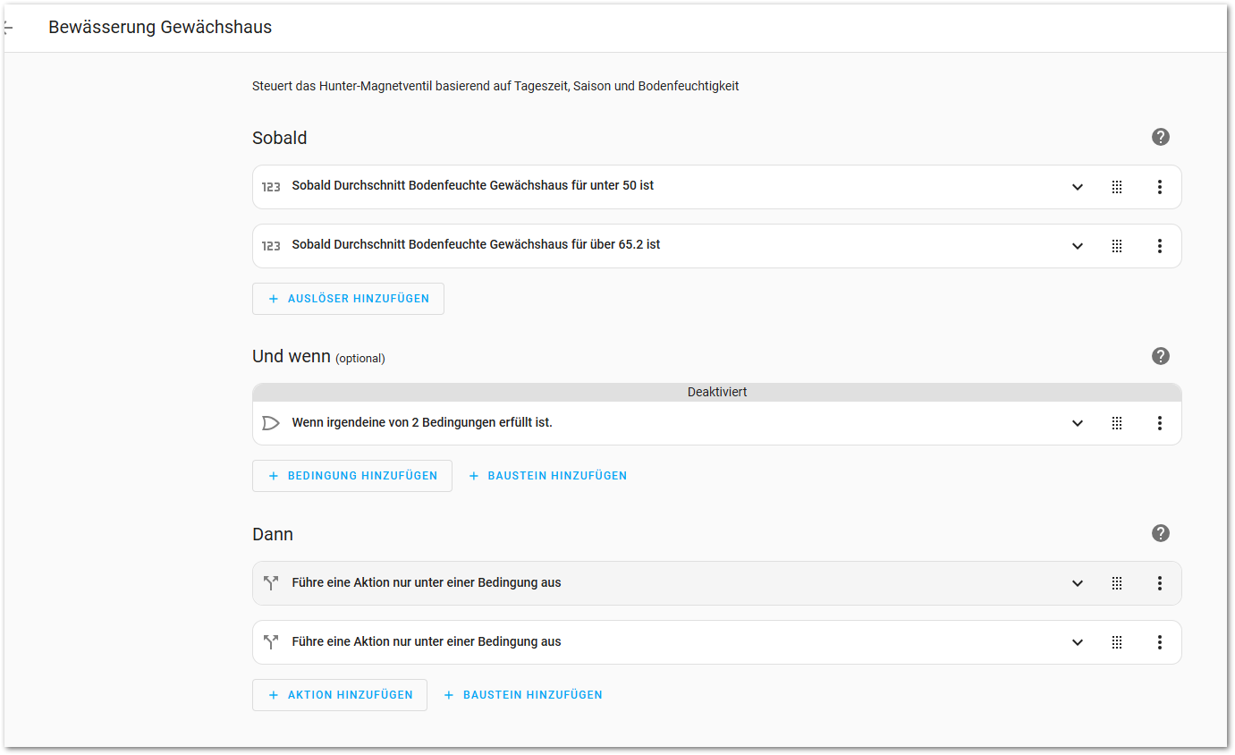Click drag handle of unter 50 trigger
1235x755 pixels.
click(x=1117, y=187)
